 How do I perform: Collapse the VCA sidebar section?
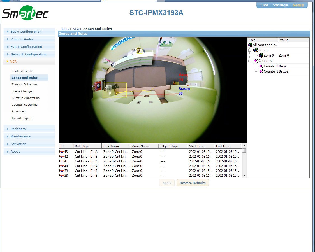[x=13, y=62]
